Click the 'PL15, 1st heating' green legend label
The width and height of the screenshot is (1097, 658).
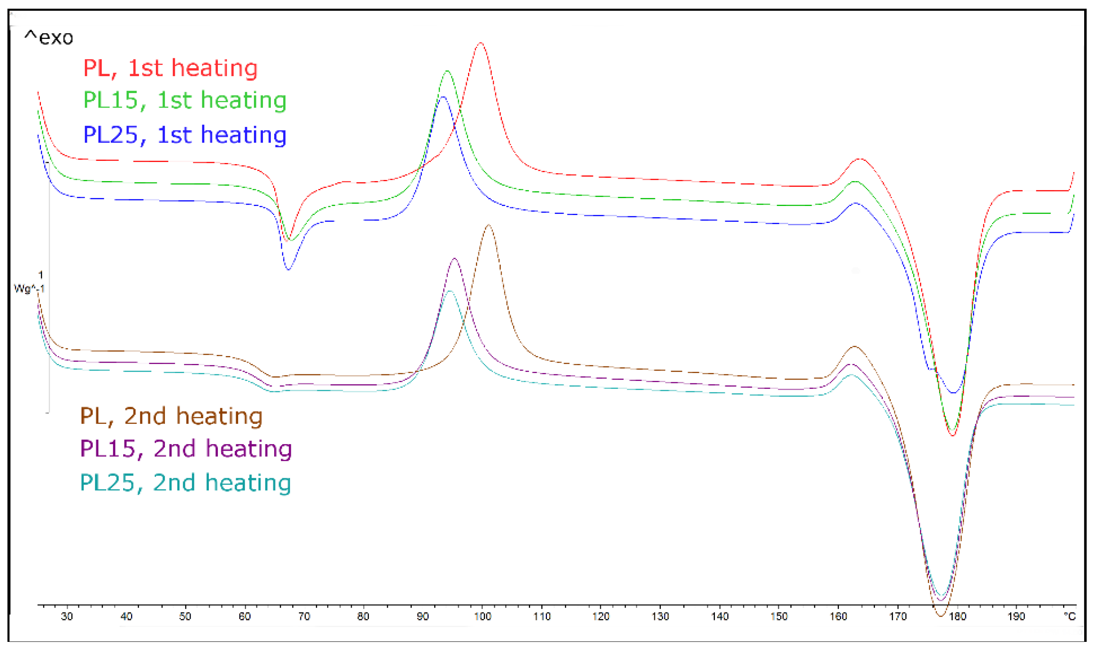pos(185,100)
